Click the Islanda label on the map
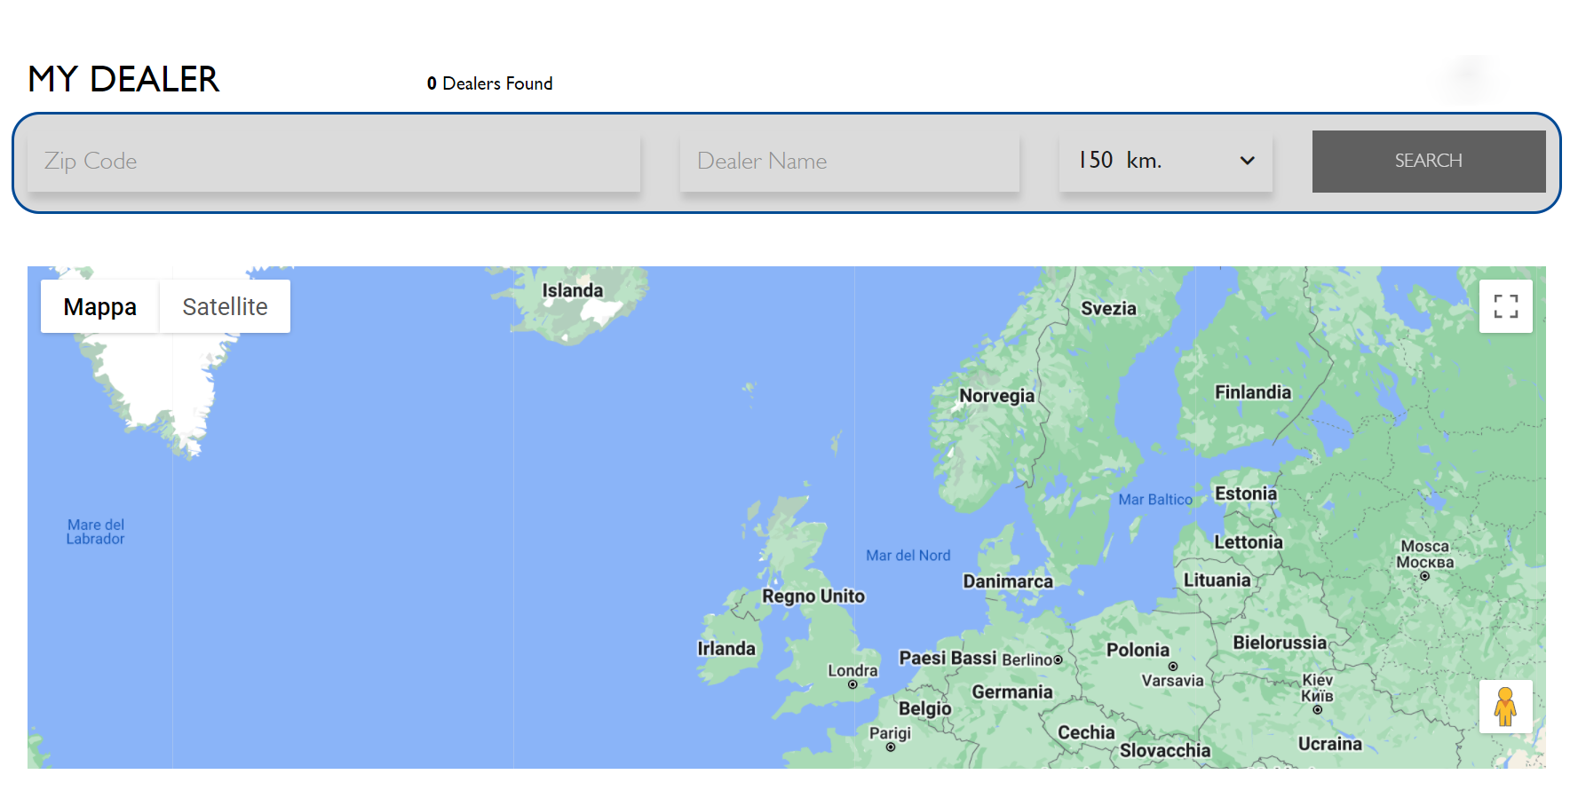 pyautogui.click(x=572, y=290)
